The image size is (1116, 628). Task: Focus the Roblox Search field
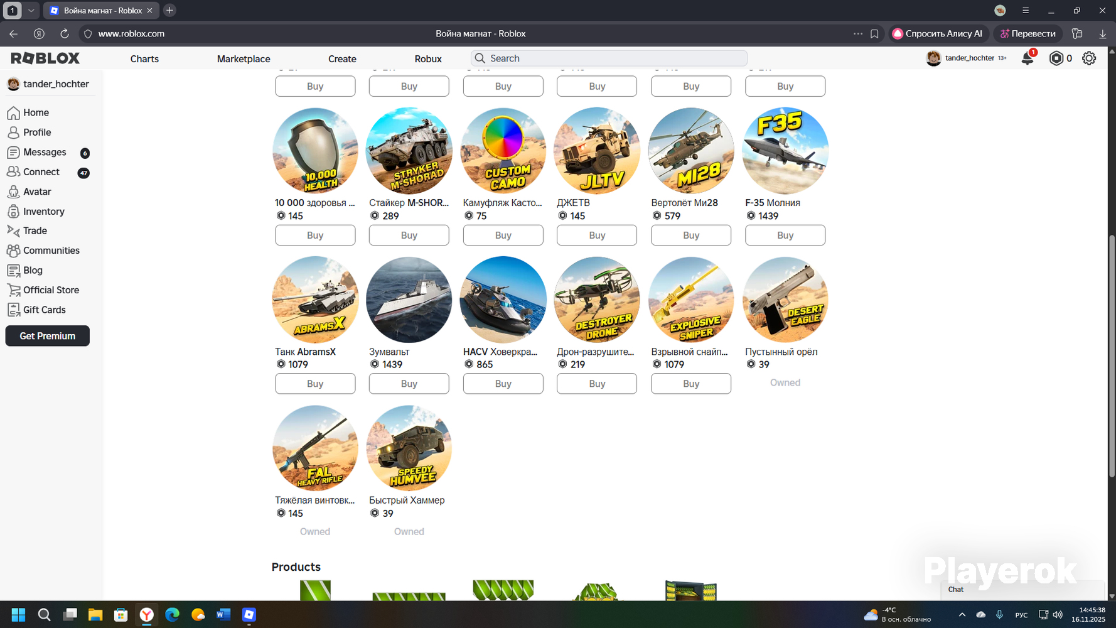609,58
